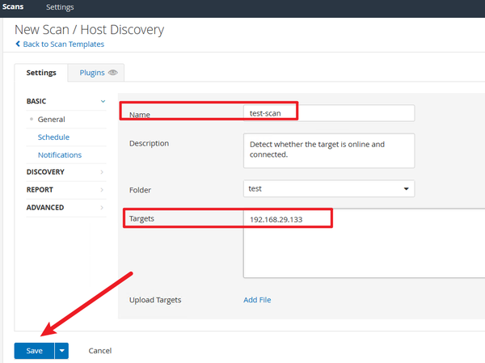
Task: Open the Notifications settings
Action: [60, 154]
